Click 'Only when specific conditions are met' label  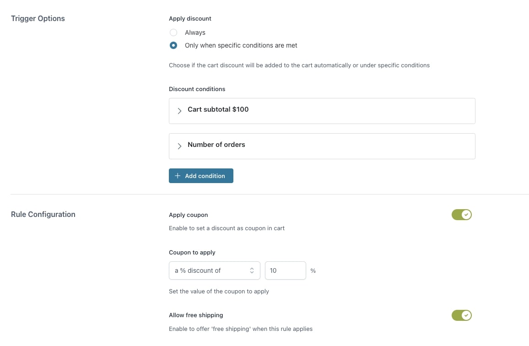241,45
